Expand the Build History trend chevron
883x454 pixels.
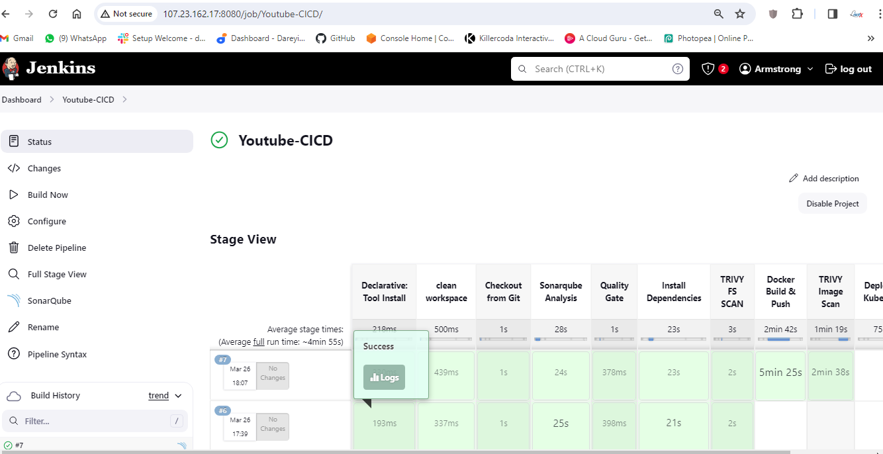coord(178,396)
